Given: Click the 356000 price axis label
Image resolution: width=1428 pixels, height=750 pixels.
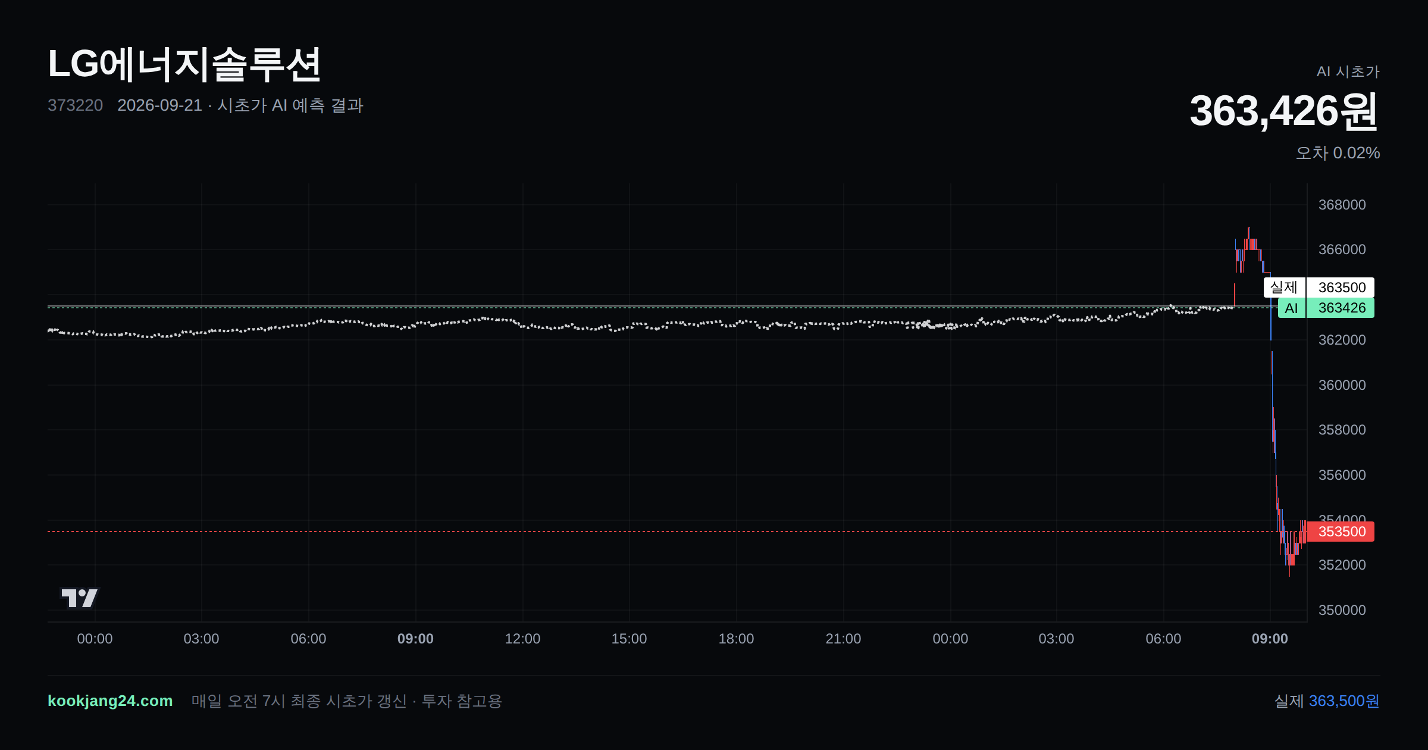Looking at the screenshot, I should click(x=1342, y=475).
